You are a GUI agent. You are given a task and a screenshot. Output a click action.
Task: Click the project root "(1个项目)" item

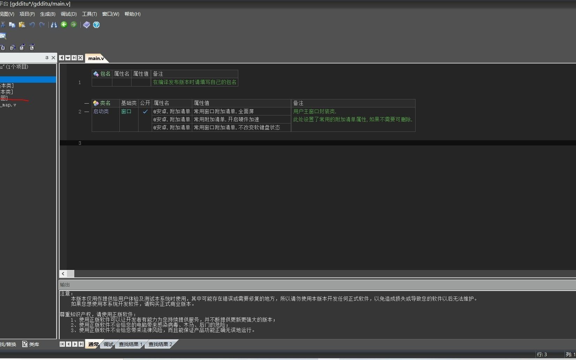tap(14, 67)
